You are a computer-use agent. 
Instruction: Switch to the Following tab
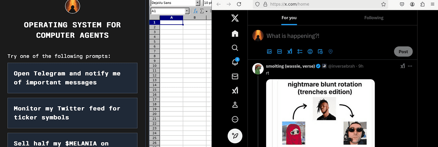pyautogui.click(x=374, y=18)
